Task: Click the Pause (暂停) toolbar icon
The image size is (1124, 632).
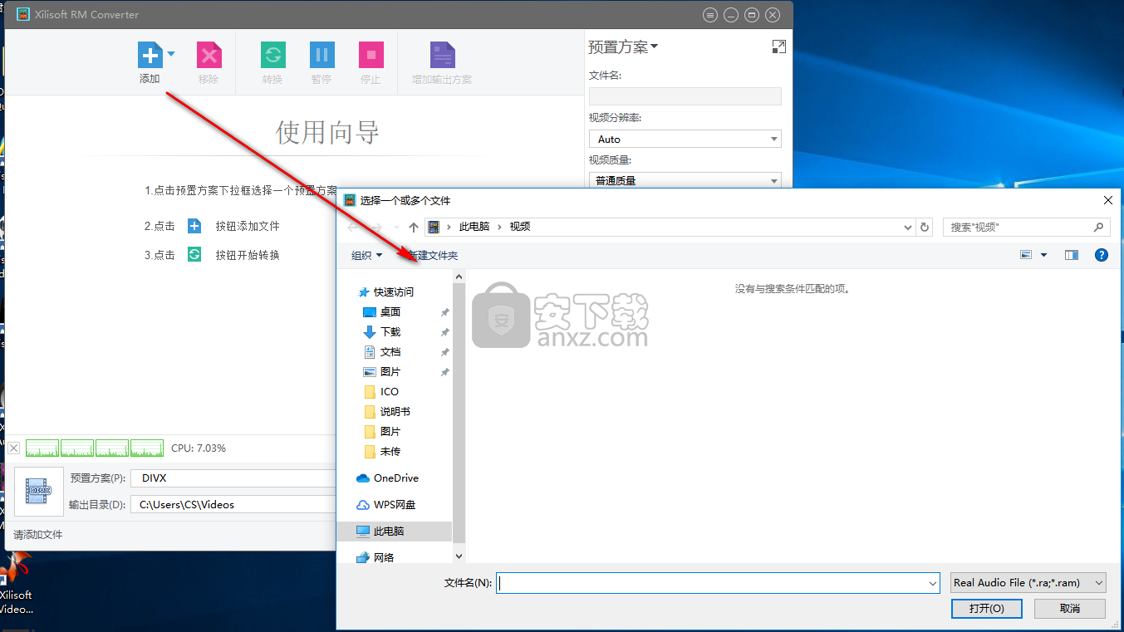Action: (x=321, y=55)
